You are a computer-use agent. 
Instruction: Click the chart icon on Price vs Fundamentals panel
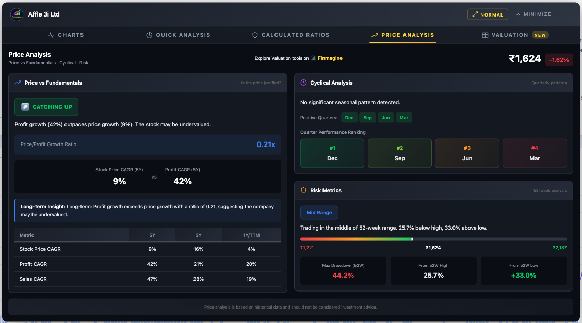(18, 83)
